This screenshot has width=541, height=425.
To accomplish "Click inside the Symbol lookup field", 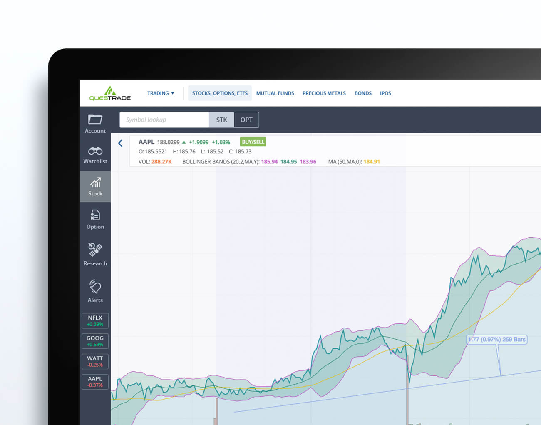I will [164, 120].
